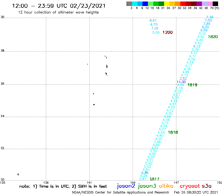Image resolution: width=222 pixels, height=195 pixels.
Task: Select the 6.56 wave height reading
Action: coord(204,30)
